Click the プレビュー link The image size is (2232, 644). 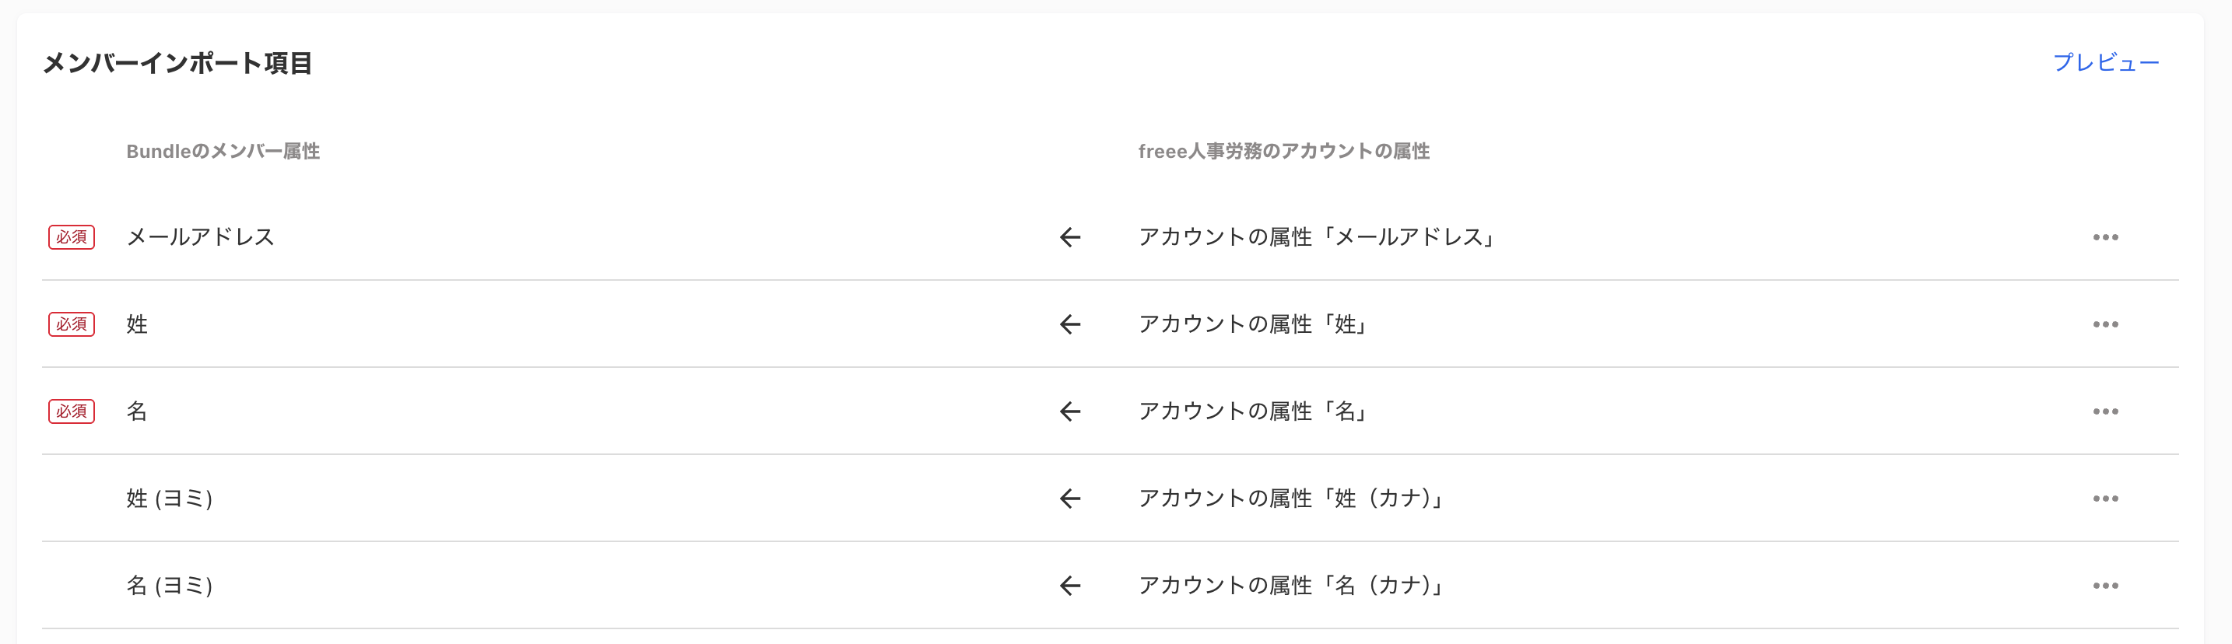click(2105, 62)
